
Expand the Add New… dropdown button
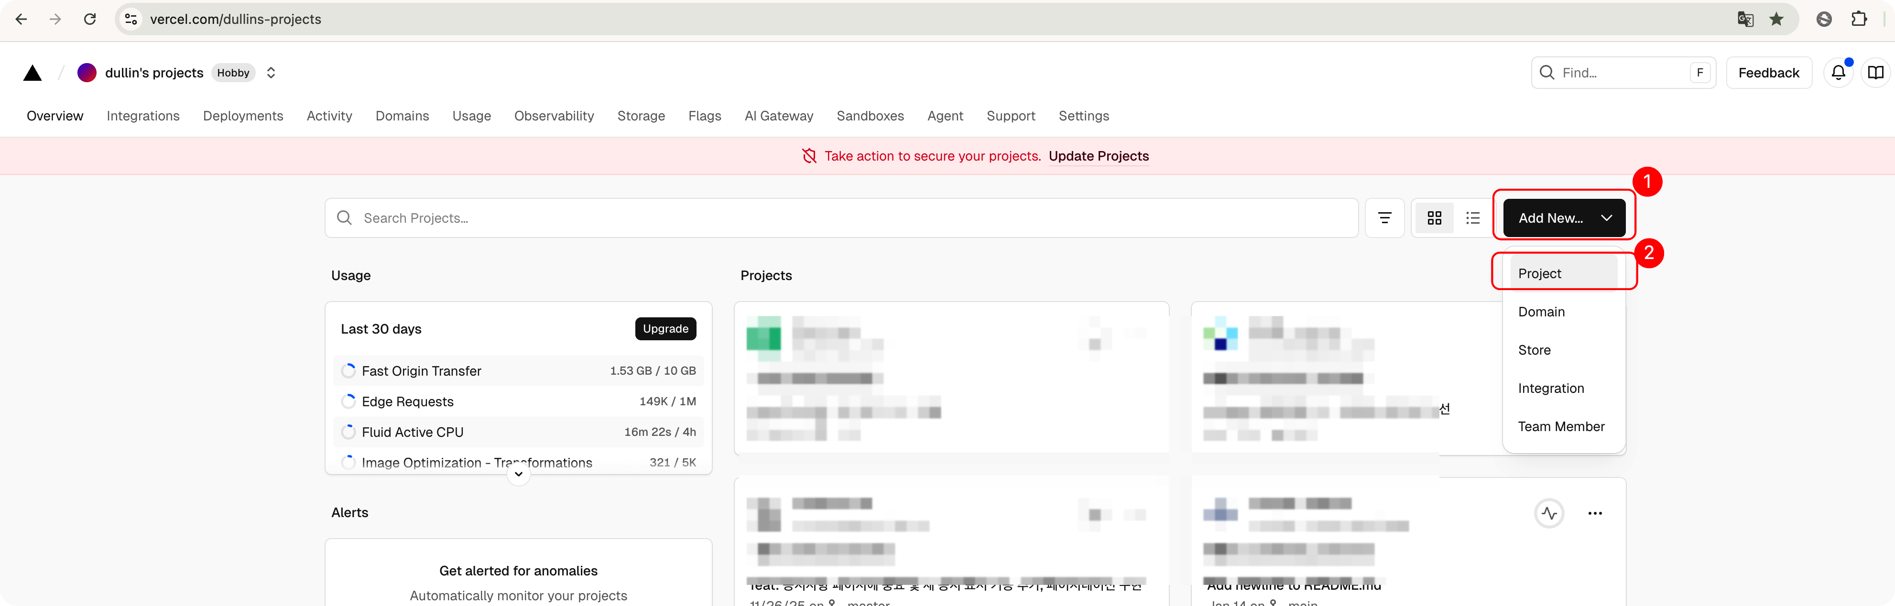pos(1564,217)
